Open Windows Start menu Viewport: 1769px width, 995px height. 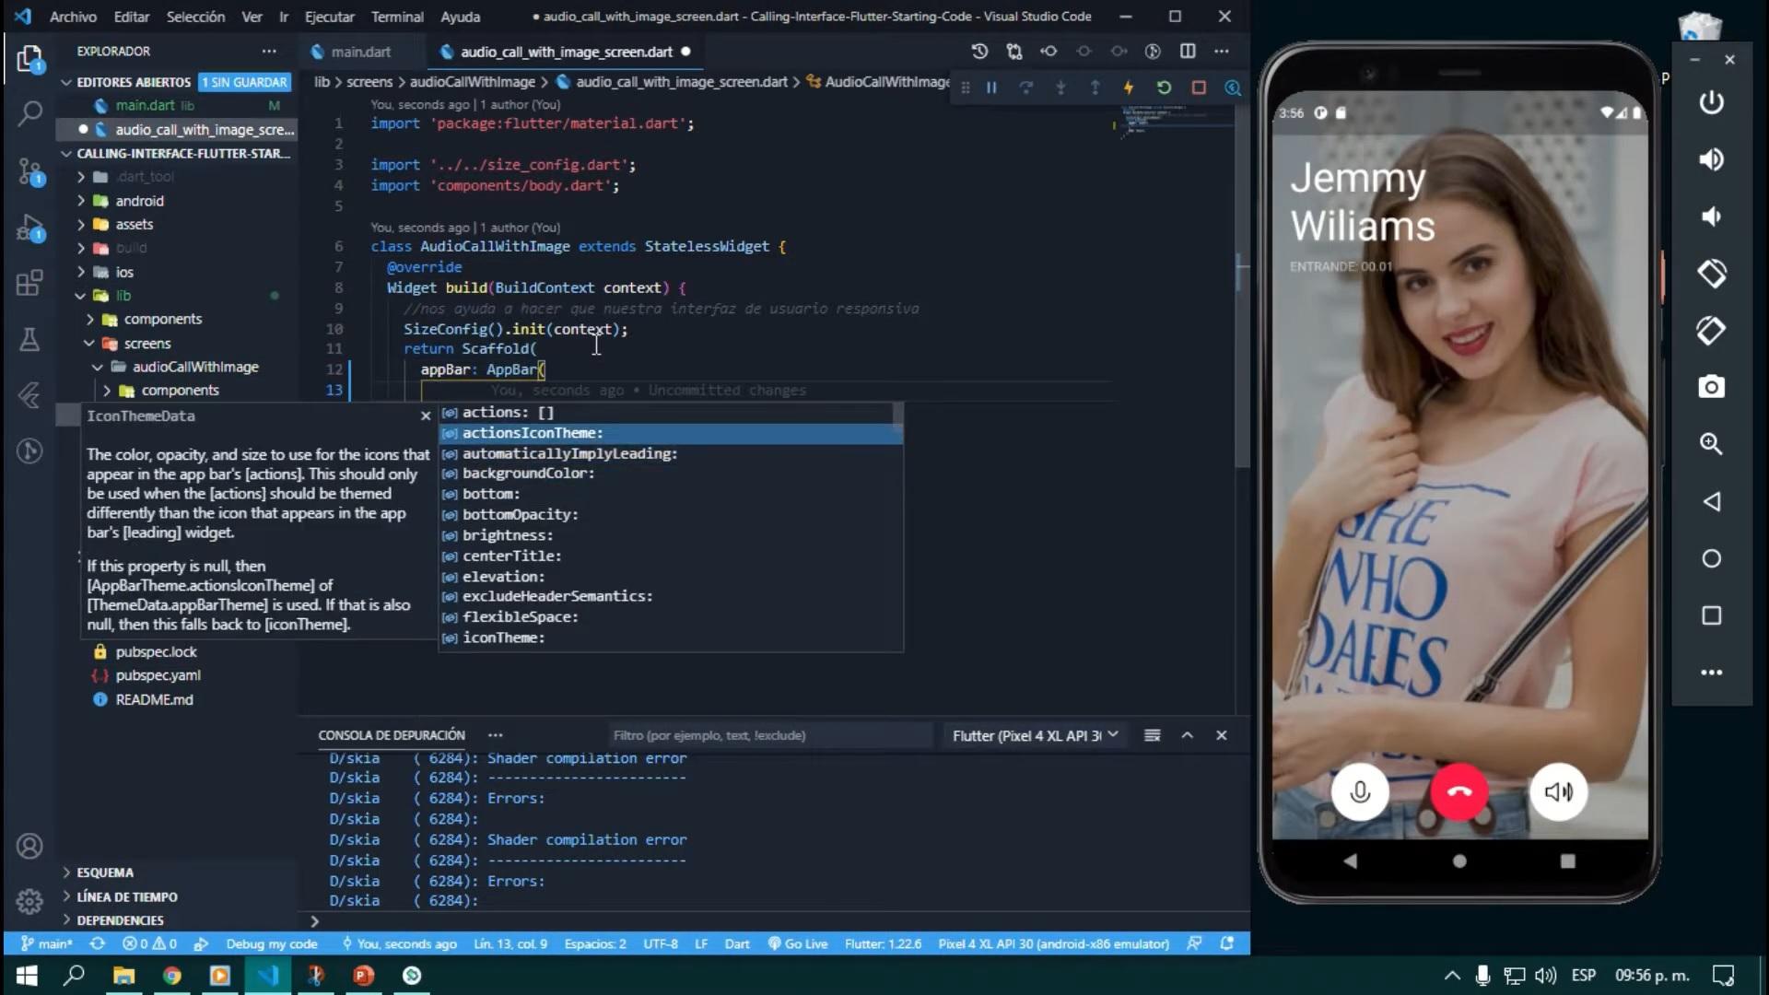[27, 975]
